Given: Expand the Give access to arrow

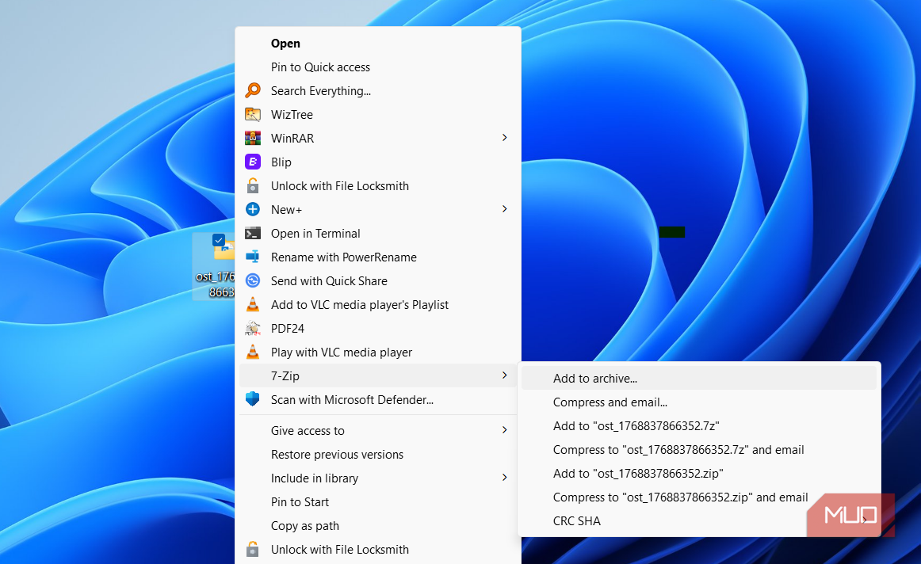Looking at the screenshot, I should [505, 429].
